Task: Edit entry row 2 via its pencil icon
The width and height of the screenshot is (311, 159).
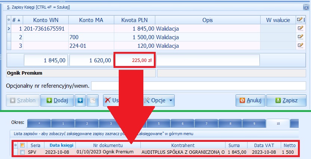Action: (x=300, y=37)
